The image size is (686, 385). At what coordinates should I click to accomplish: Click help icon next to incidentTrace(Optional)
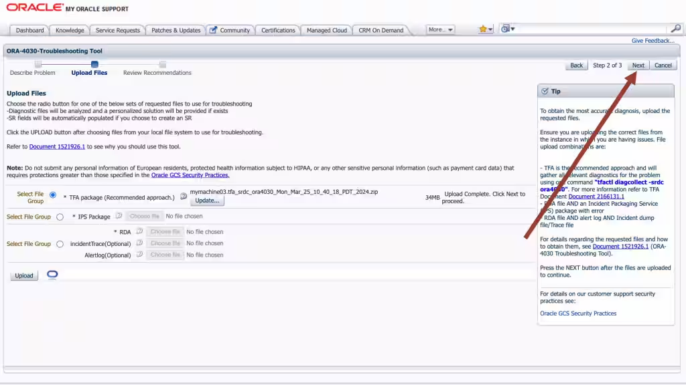coord(139,243)
